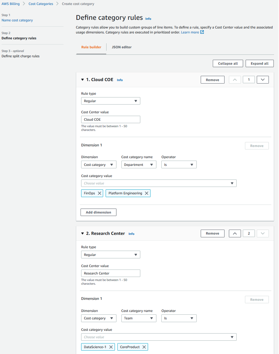Move Research Center rule up
Image resolution: width=279 pixels, height=354 pixels.
[235, 234]
